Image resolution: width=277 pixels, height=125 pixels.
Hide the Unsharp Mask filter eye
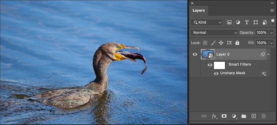(216, 73)
